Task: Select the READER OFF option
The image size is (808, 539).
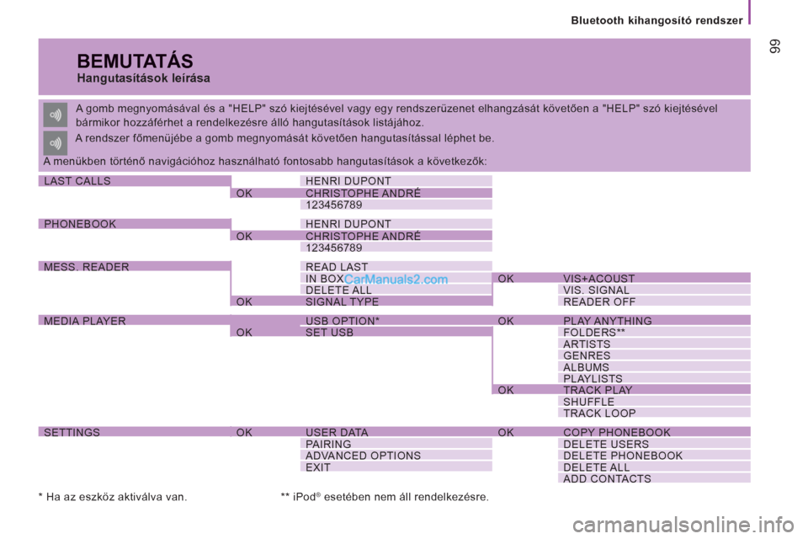Action: (654, 302)
